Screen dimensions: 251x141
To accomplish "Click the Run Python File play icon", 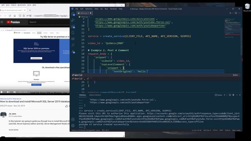I will (231, 13).
